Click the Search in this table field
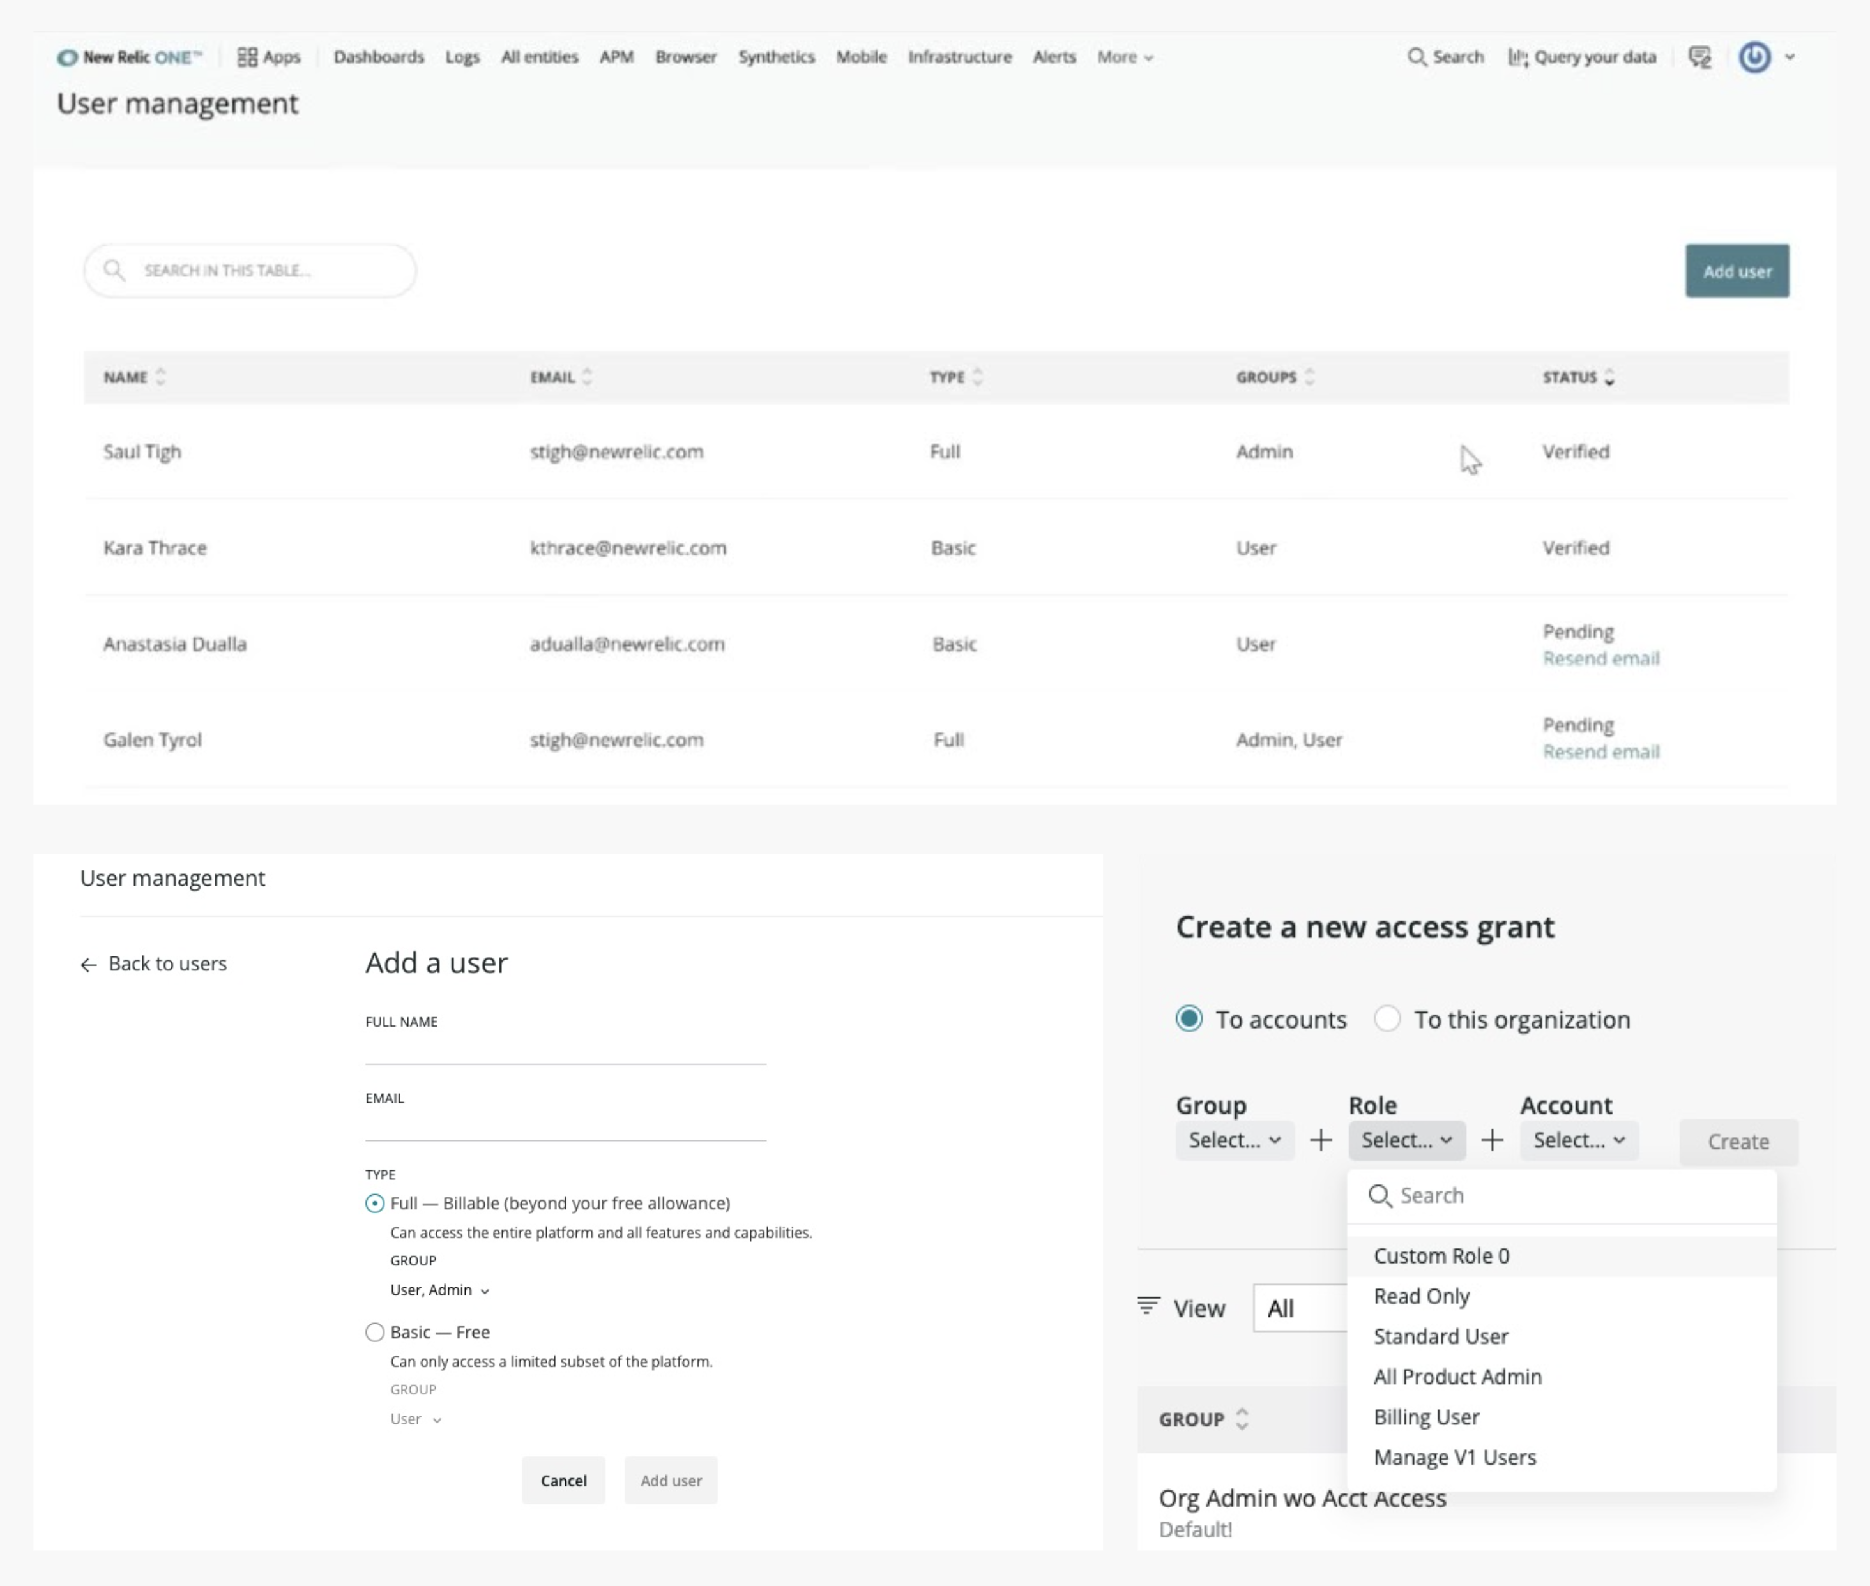 click(x=250, y=271)
